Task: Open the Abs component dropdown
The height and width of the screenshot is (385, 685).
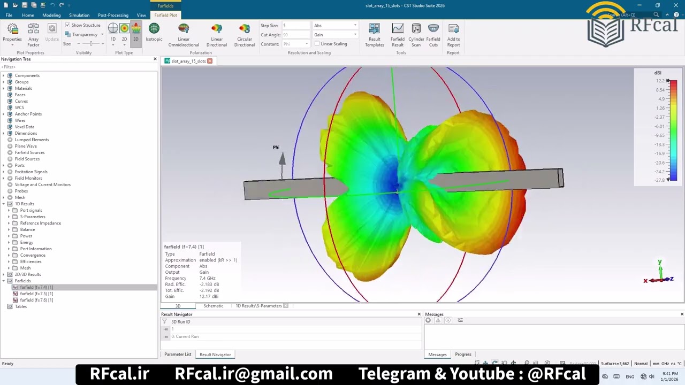Action: click(x=336, y=26)
